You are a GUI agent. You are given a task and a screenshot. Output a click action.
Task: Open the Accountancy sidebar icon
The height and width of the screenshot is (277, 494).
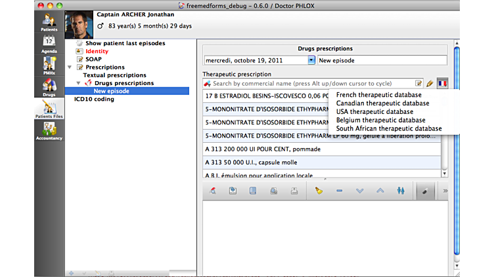coord(49,131)
